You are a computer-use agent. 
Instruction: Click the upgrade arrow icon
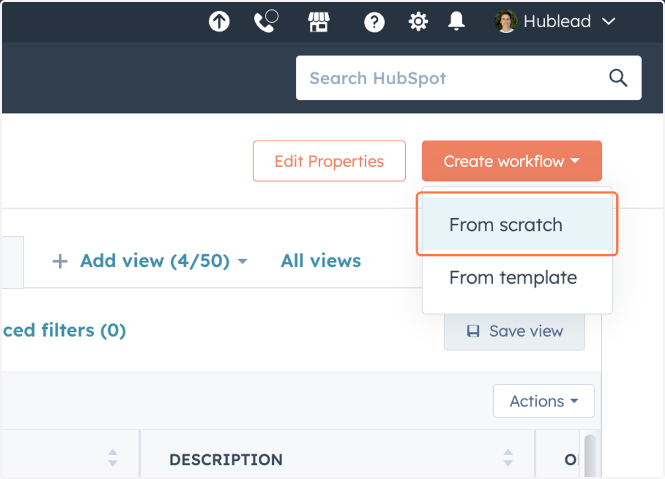(219, 22)
